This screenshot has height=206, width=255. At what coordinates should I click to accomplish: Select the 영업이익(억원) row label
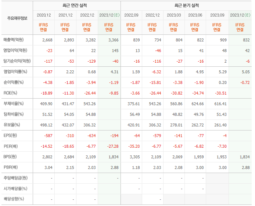tap(15, 51)
